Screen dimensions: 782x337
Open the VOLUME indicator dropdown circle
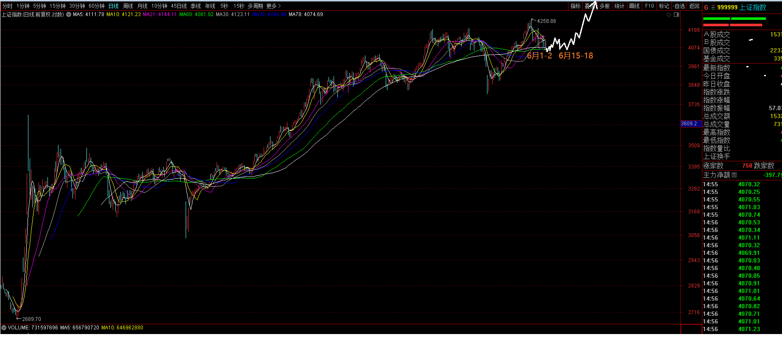pos(4,328)
